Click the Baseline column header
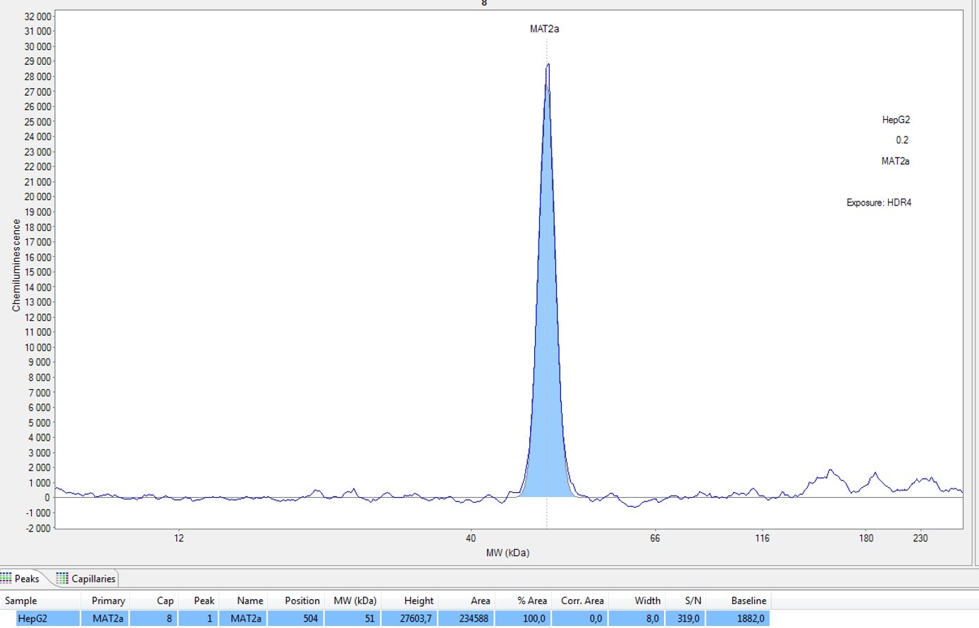This screenshot has height=628, width=979. tap(748, 601)
